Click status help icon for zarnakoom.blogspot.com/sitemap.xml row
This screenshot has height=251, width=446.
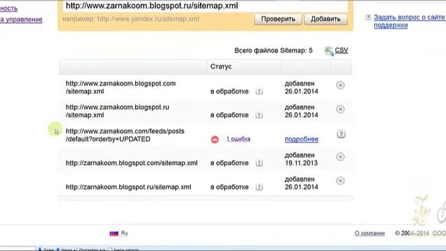[x=259, y=163]
